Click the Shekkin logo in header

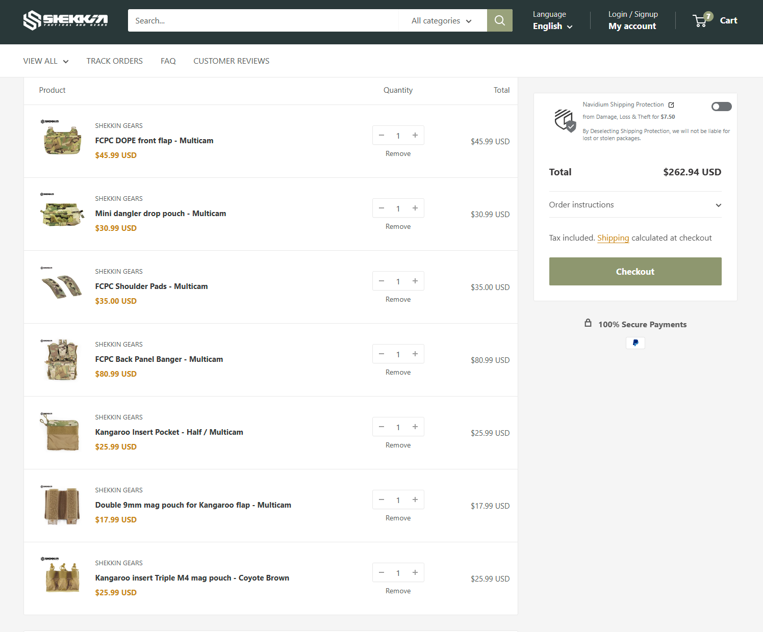coord(65,20)
